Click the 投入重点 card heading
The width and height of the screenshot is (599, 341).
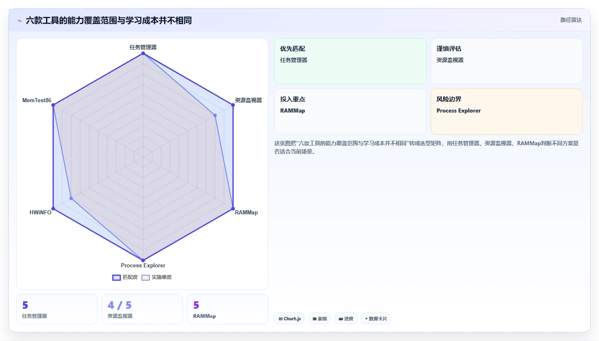[x=292, y=99]
